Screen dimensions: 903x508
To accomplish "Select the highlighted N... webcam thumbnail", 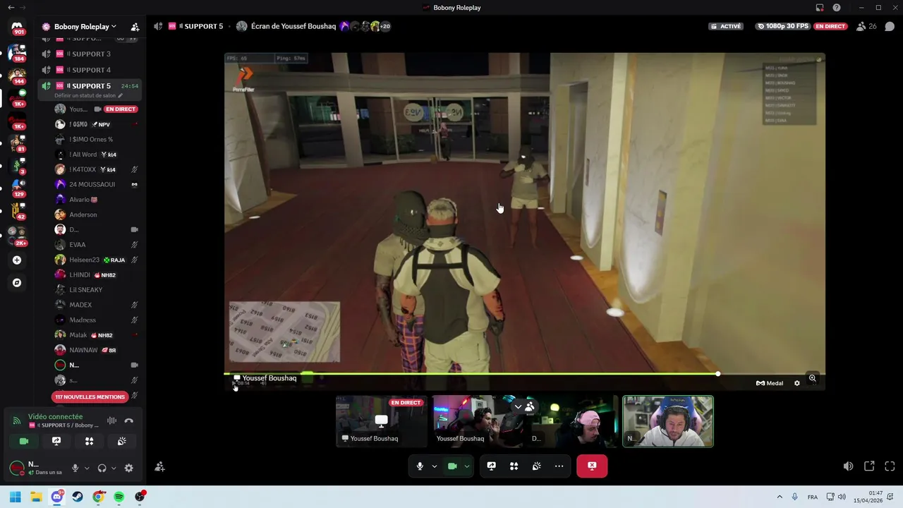I will (667, 421).
